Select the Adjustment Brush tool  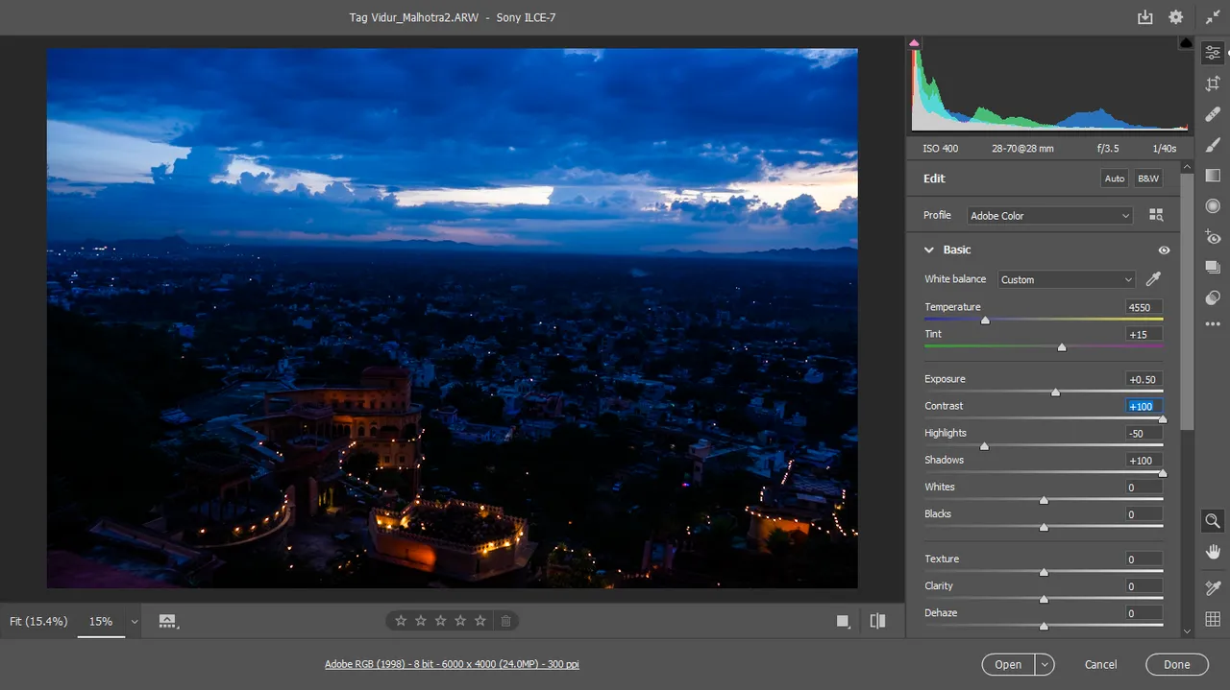pos(1213,145)
